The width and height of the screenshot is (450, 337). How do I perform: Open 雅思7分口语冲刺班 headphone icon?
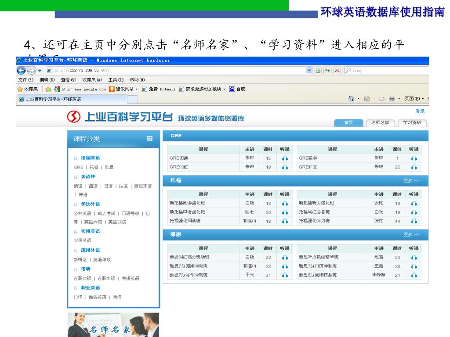[414, 266]
